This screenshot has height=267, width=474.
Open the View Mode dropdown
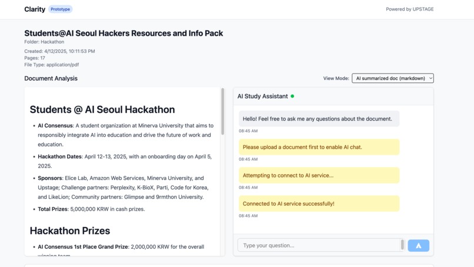pyautogui.click(x=393, y=78)
